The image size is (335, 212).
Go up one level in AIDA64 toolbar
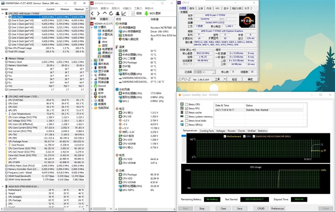[x=105, y=13]
